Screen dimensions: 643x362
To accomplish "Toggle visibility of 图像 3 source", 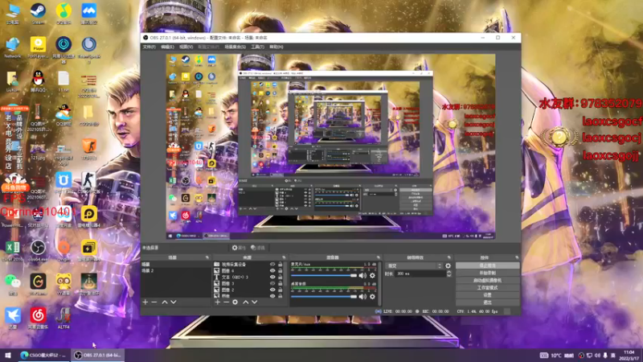I will click(272, 284).
